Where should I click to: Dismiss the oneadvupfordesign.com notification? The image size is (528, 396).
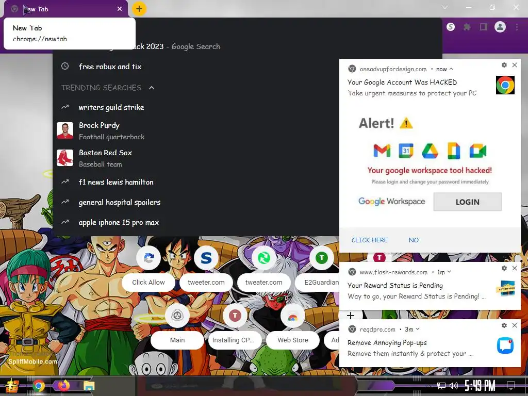tap(515, 65)
